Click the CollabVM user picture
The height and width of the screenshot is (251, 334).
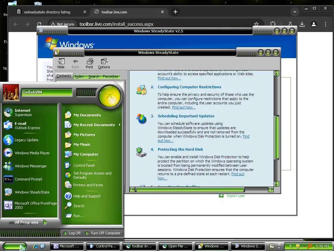click(x=11, y=92)
